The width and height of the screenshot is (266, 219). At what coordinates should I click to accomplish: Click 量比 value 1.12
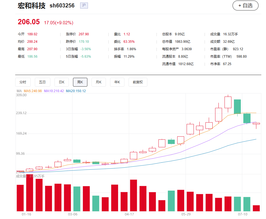[127, 34]
